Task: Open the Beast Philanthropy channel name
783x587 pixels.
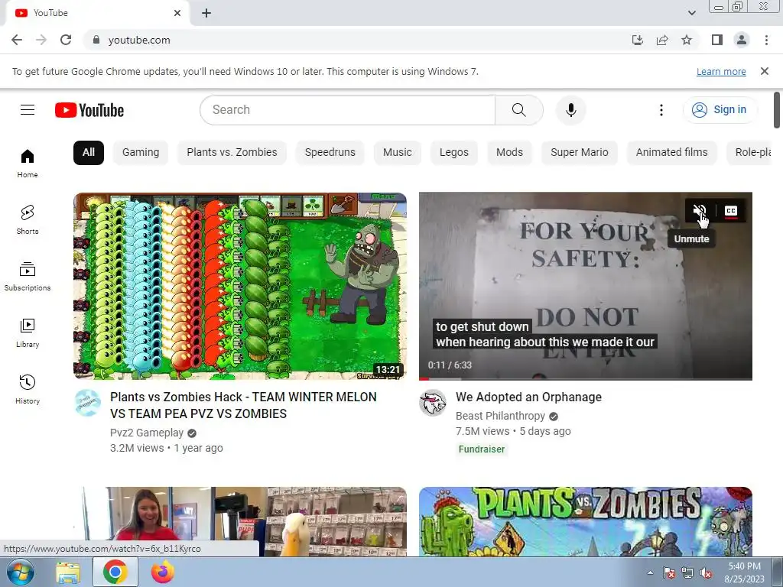Action: point(500,416)
